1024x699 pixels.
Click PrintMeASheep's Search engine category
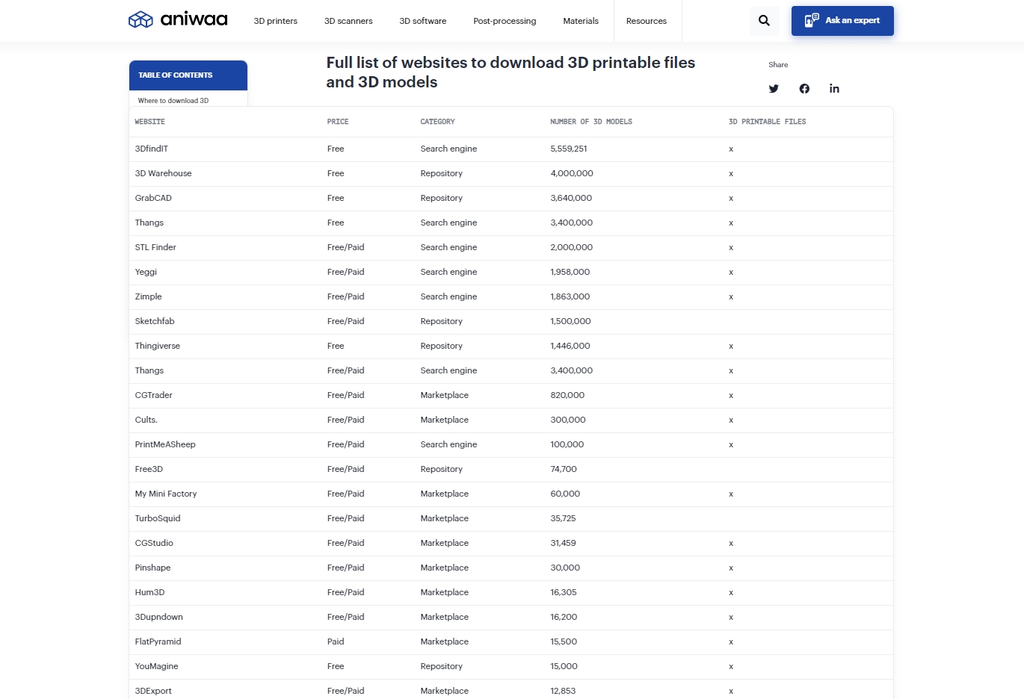coord(448,444)
